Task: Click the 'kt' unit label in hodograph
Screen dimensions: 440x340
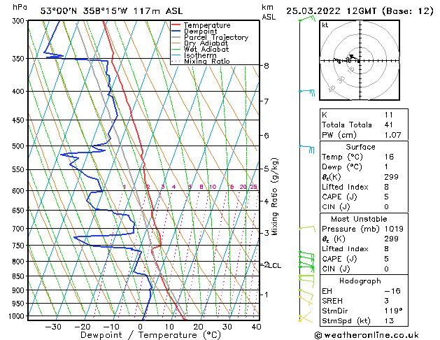Action: coord(325,25)
